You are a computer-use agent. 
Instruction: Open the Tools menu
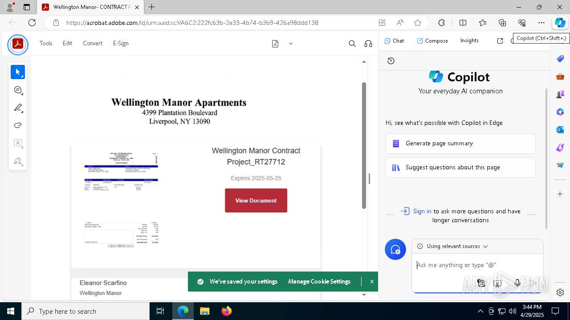coord(46,43)
